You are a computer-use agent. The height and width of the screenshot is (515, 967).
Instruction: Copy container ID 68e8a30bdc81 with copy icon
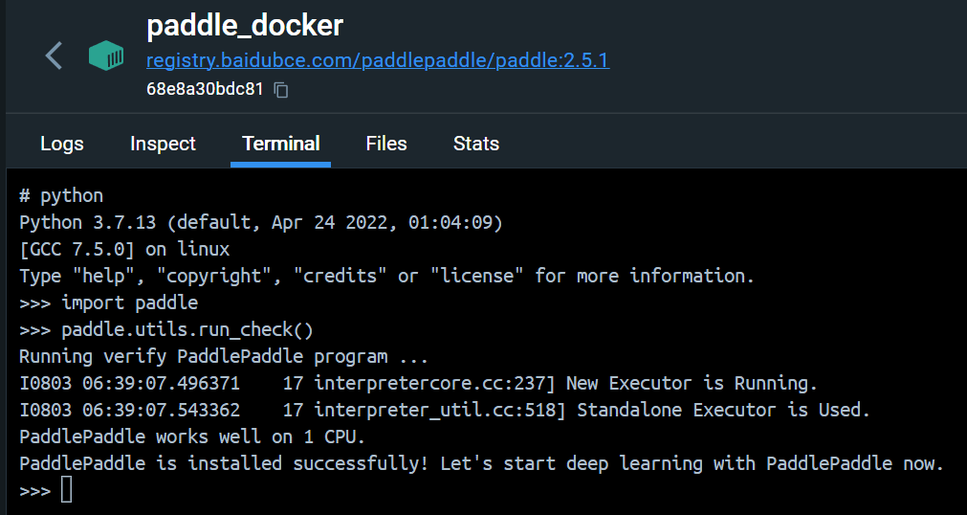click(x=281, y=90)
